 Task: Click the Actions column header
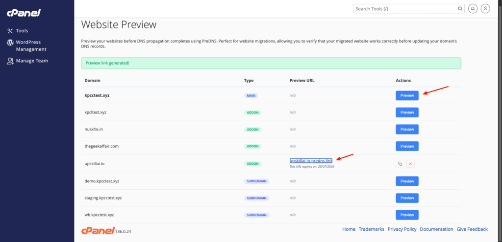coord(403,81)
